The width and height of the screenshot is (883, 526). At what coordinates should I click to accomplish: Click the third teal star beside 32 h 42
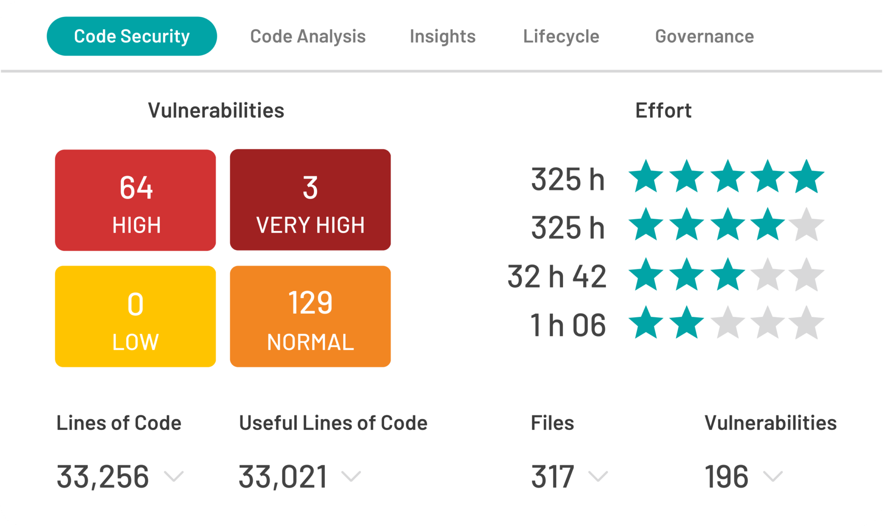(728, 275)
